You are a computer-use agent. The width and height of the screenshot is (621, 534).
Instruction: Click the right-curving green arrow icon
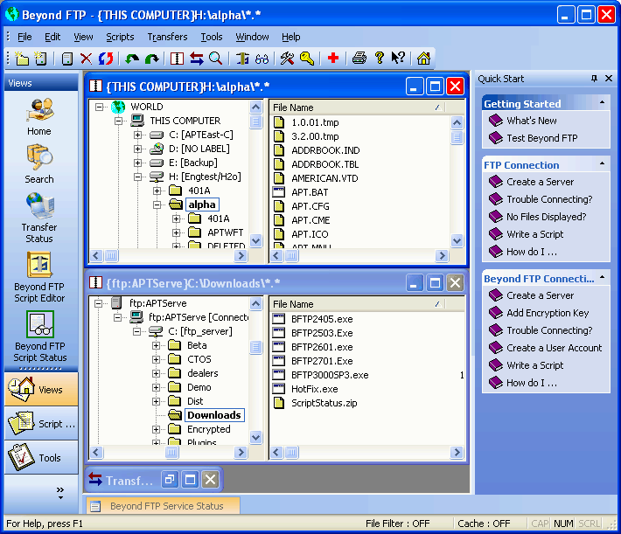[151, 59]
